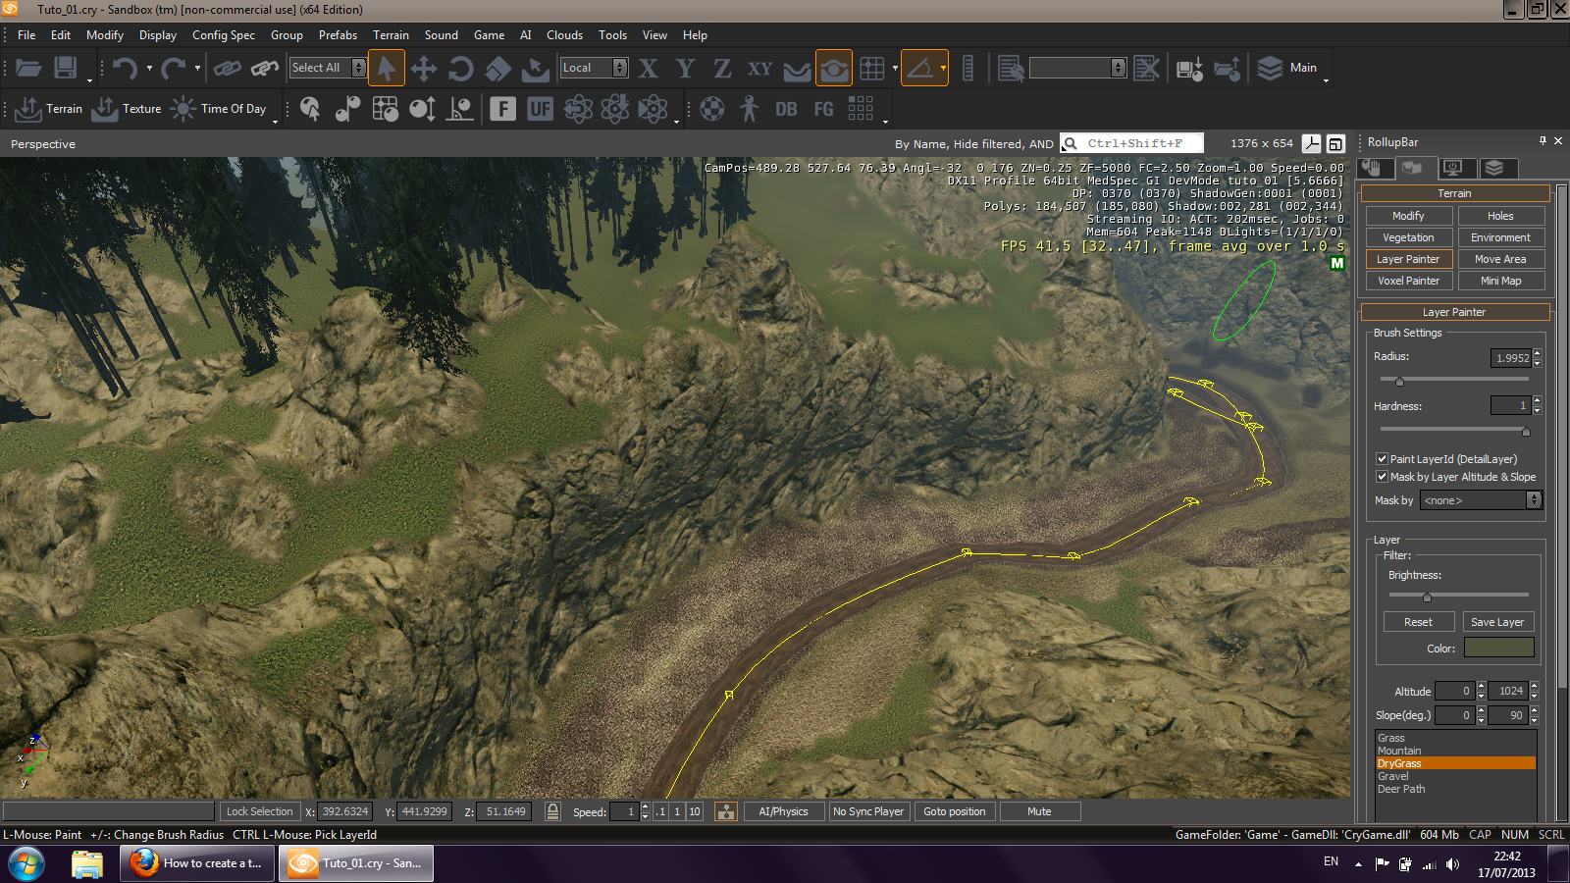The height and width of the screenshot is (883, 1570).
Task: Select the Rotate tool
Action: point(460,68)
